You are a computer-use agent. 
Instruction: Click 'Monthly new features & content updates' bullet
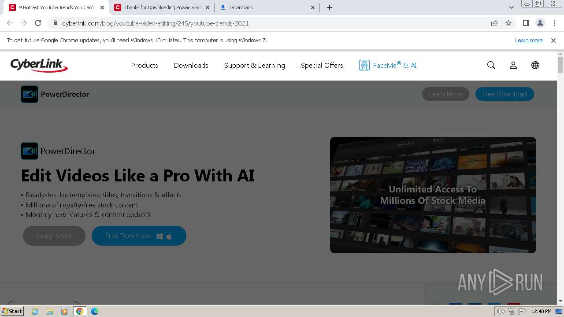click(x=88, y=215)
